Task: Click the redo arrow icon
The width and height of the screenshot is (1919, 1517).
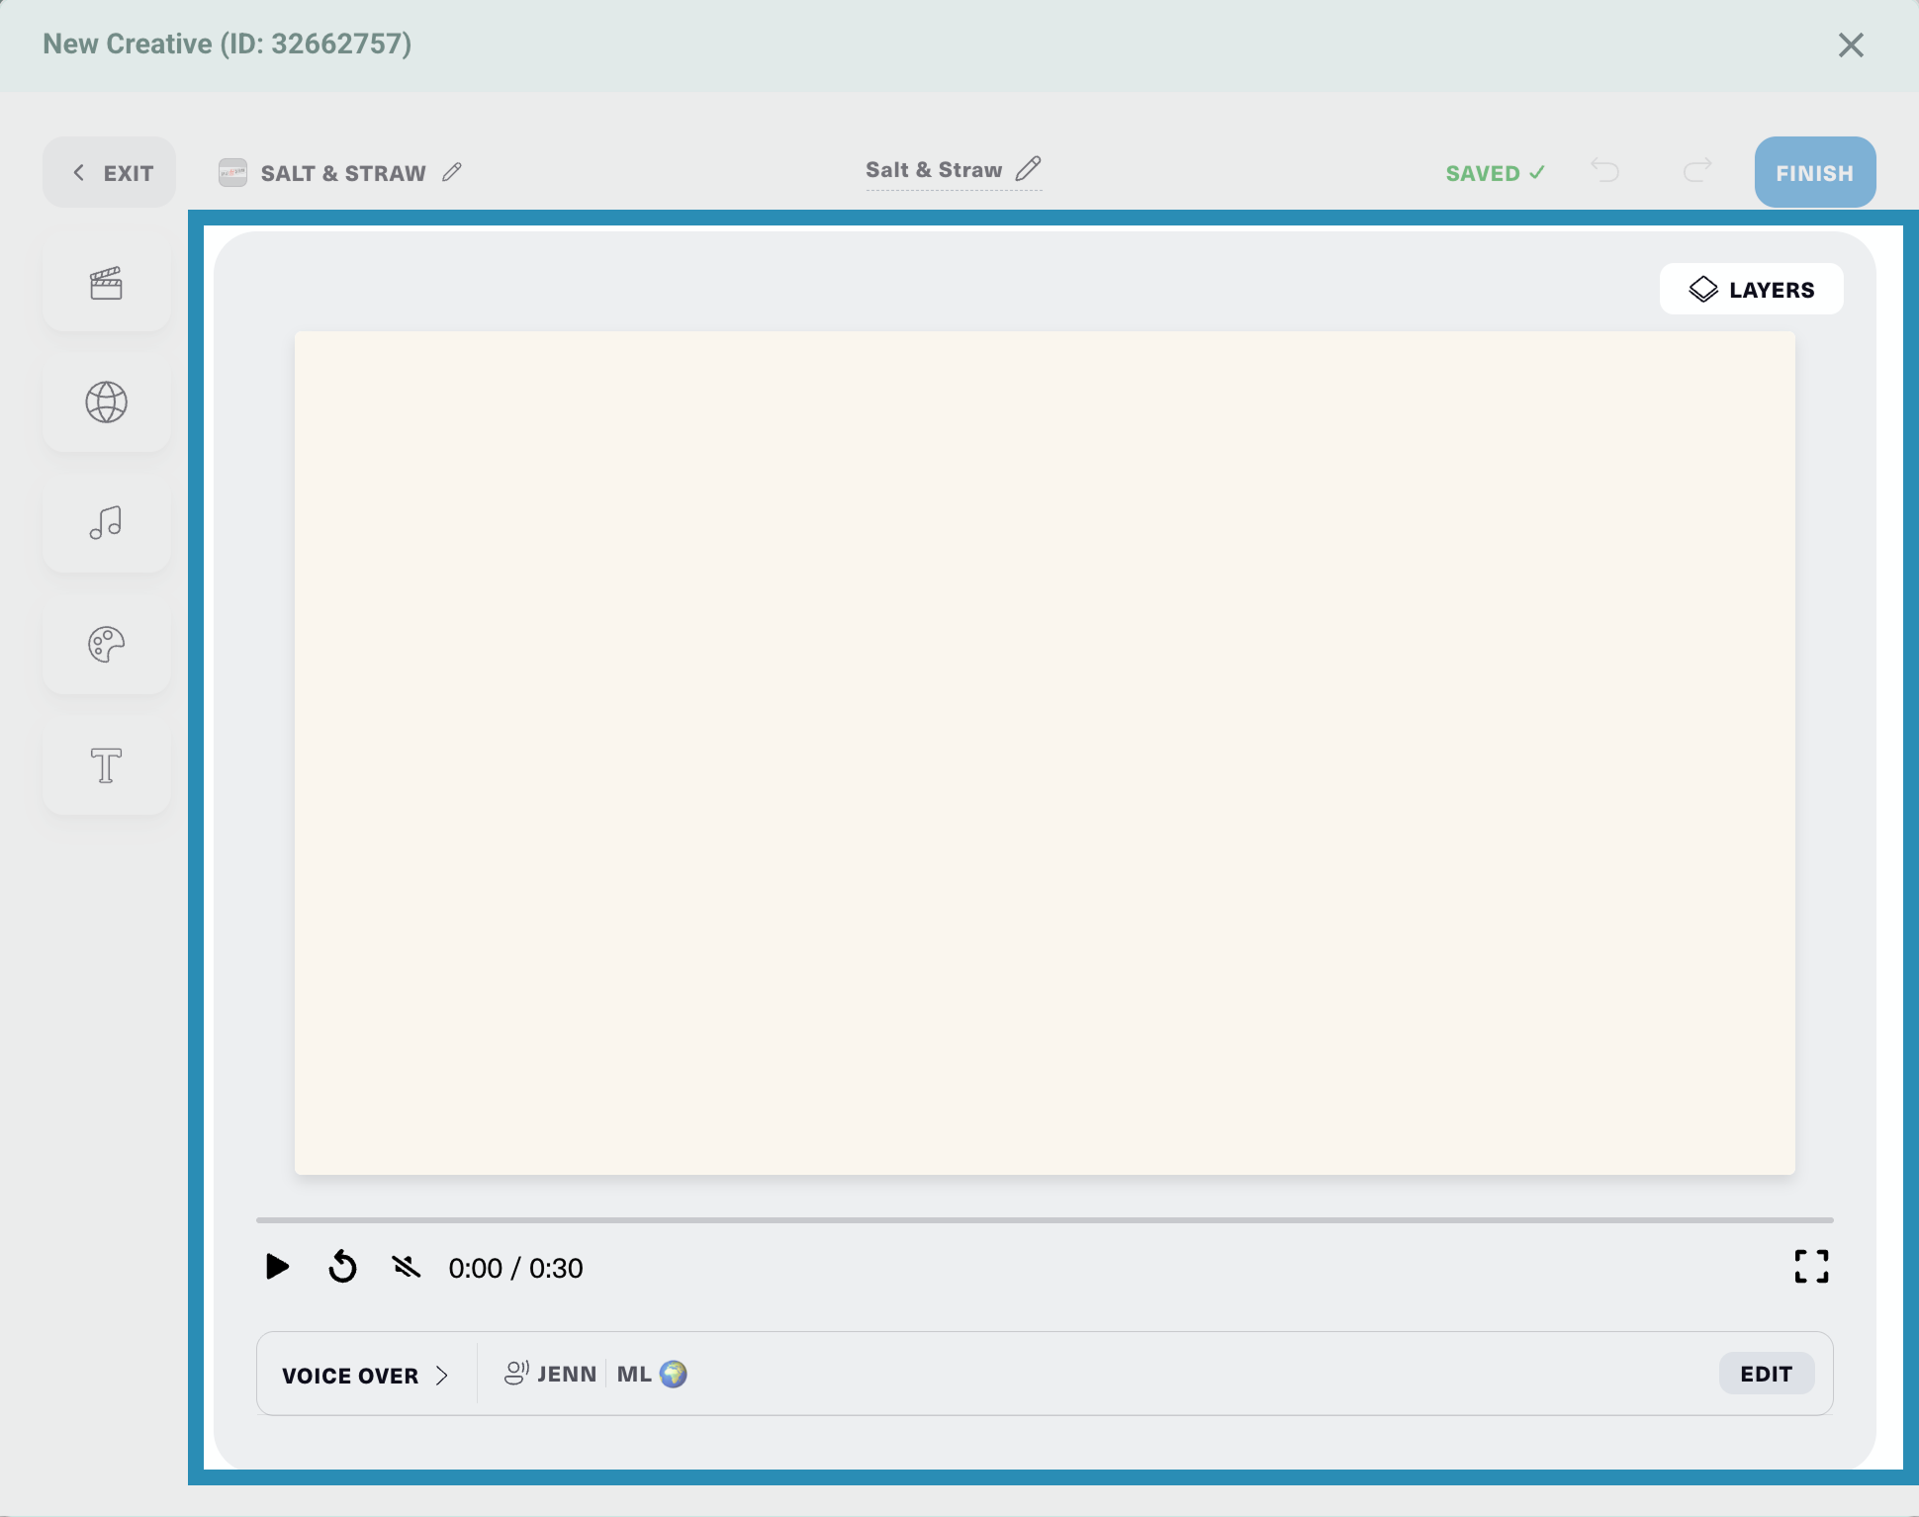Action: [x=1697, y=171]
